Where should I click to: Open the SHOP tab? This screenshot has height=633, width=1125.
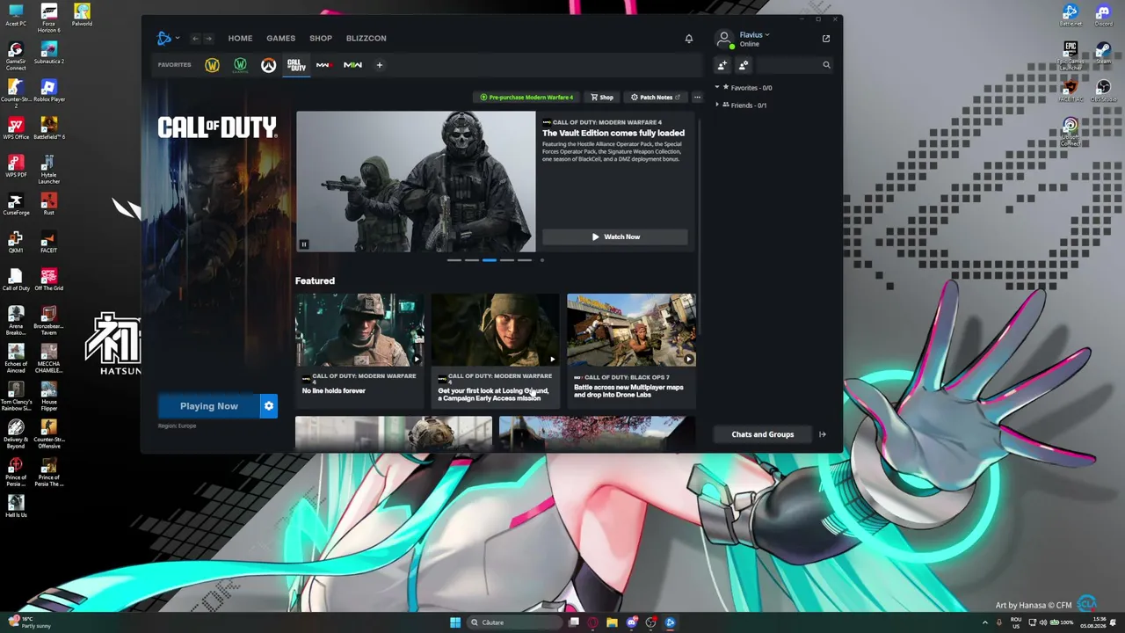point(321,39)
